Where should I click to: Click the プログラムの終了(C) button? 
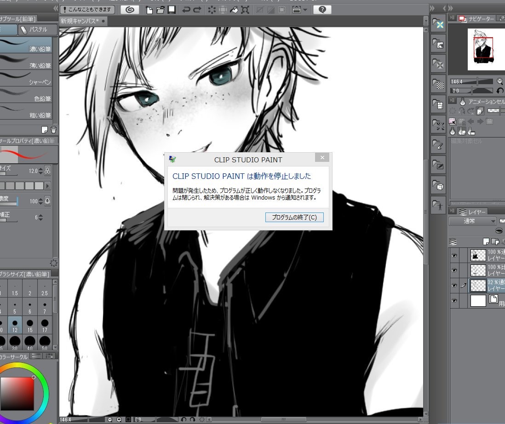pos(294,217)
